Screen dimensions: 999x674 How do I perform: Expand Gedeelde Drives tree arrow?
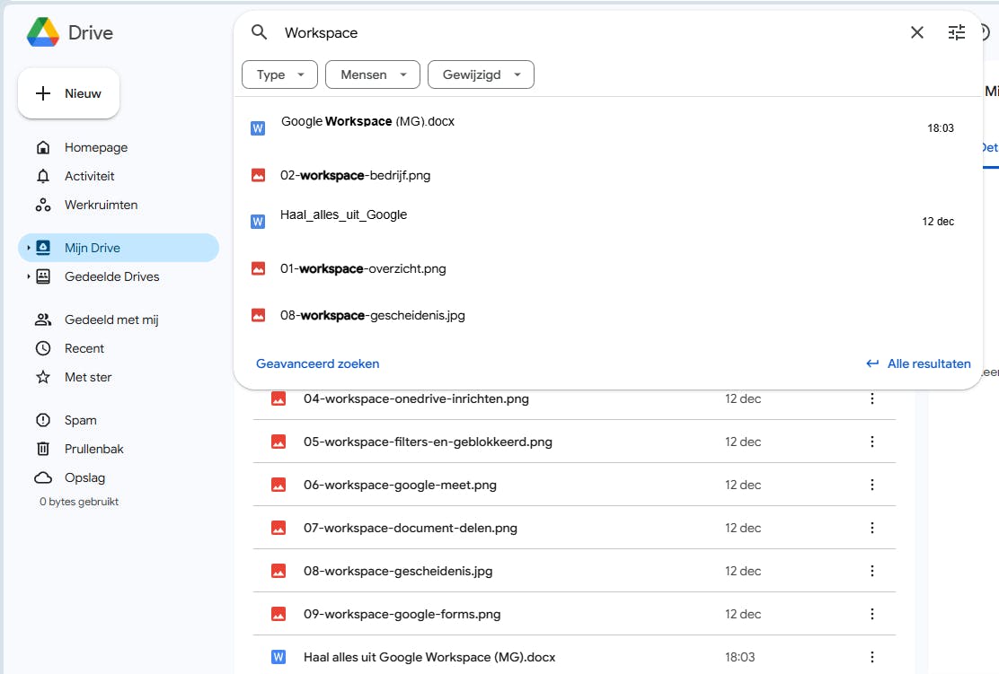tap(29, 276)
